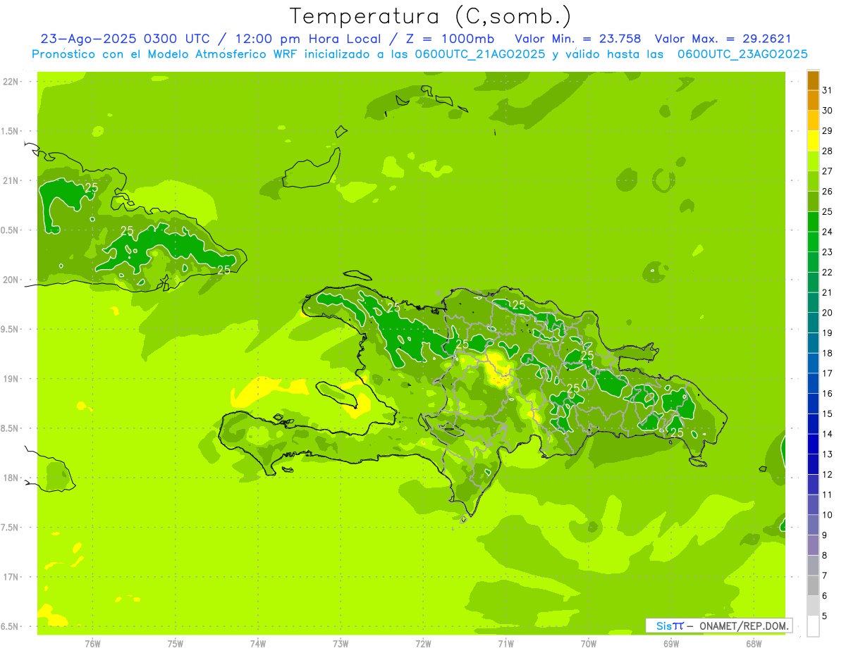Click the '72W' longitude label
This screenshot has height=653, width=846.
(423, 644)
